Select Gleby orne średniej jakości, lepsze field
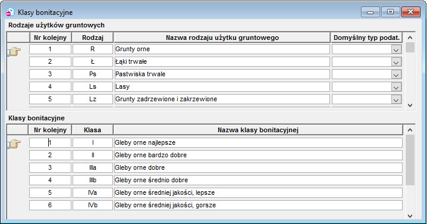Screen dimensions: 427x224 coord(258,193)
